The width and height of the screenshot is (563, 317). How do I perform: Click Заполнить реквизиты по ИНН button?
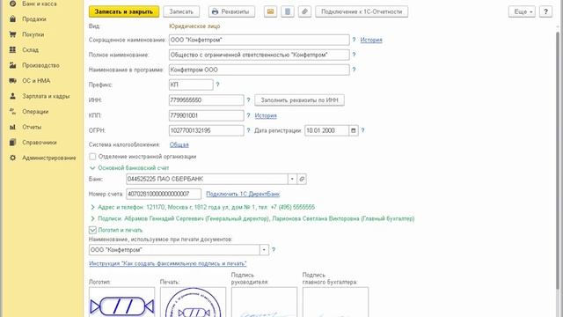tap(299, 100)
